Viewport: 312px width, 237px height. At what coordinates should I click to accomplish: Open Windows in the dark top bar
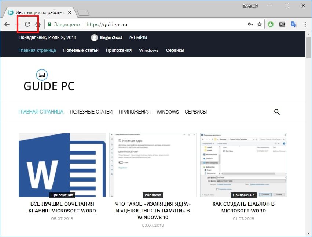pyautogui.click(x=148, y=50)
